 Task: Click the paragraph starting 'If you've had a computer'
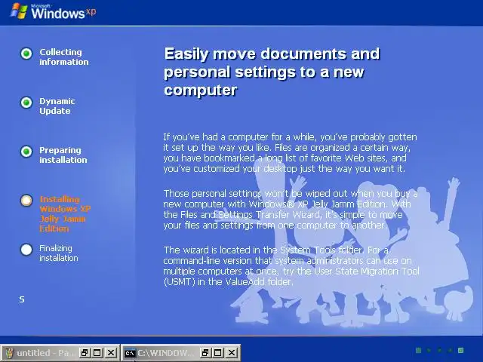tap(290, 152)
